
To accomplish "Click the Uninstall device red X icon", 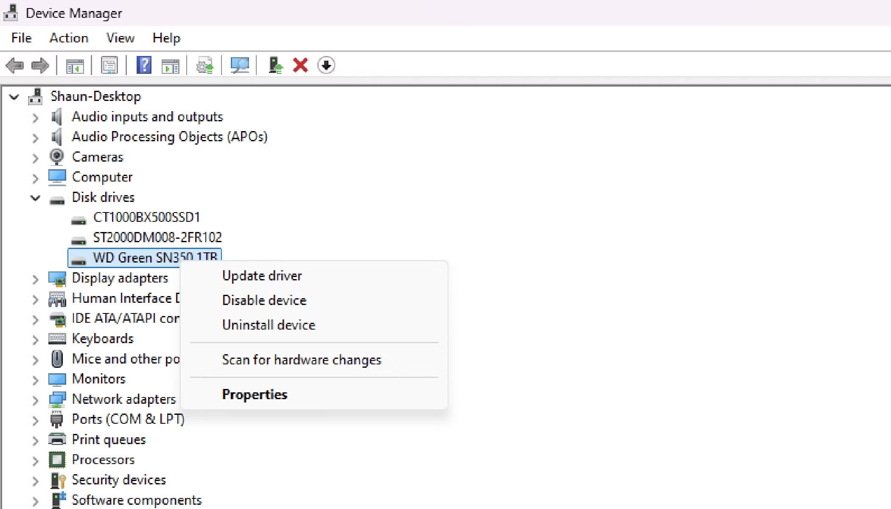I will 300,65.
